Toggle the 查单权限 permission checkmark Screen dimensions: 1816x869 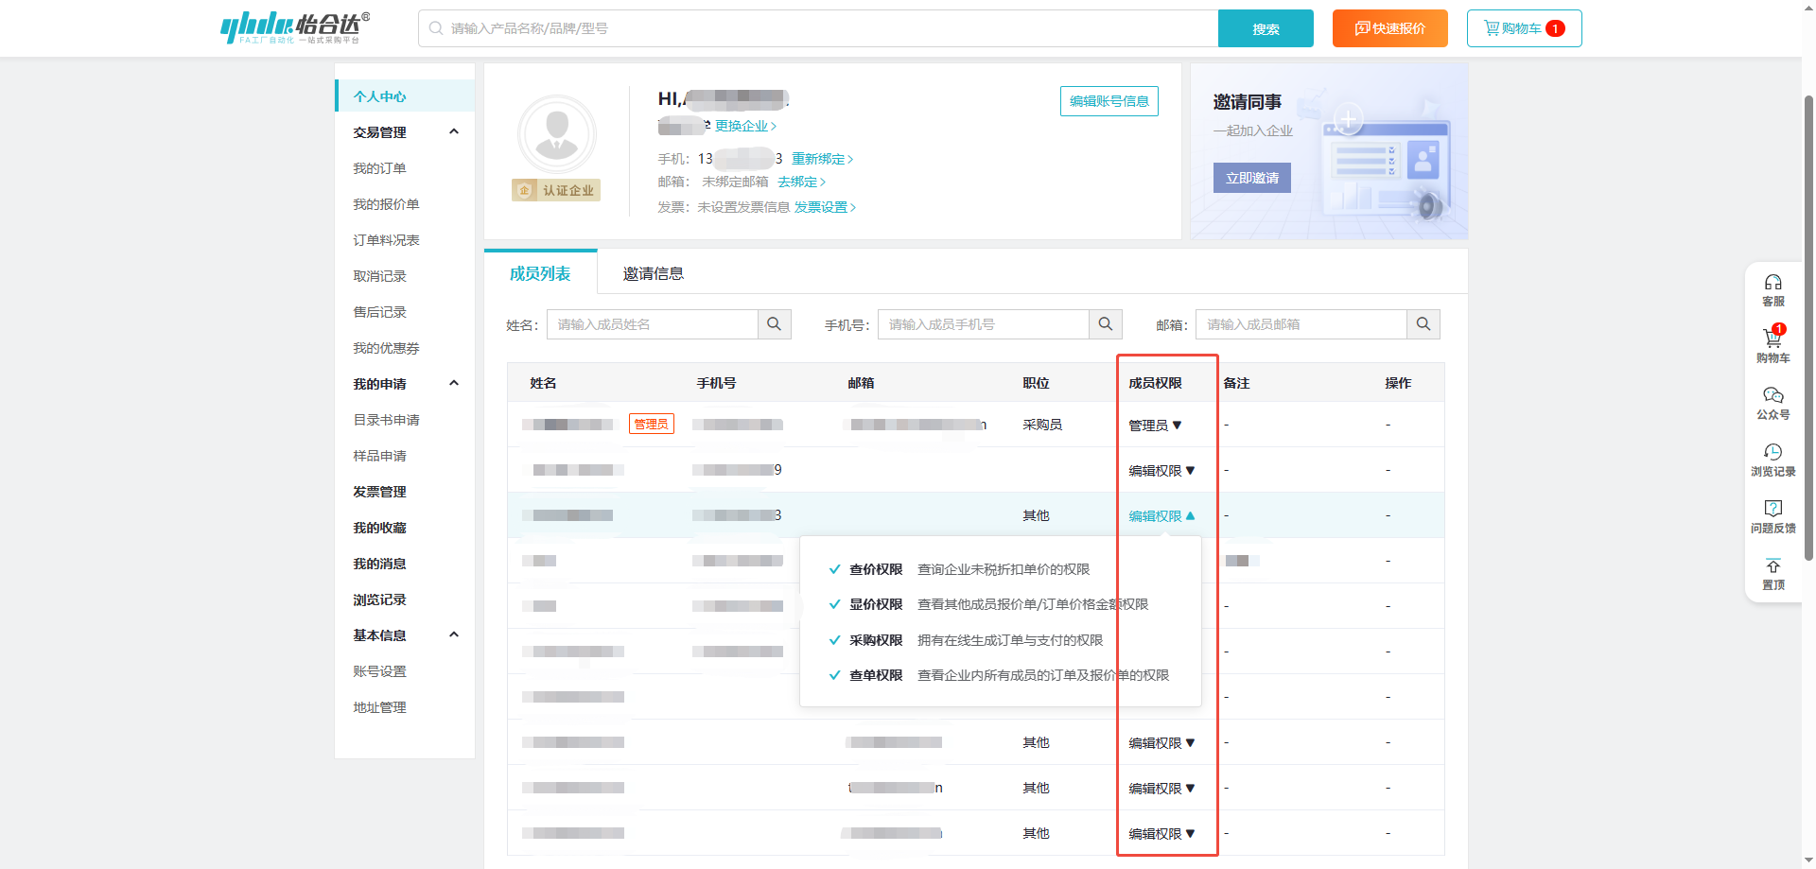pyautogui.click(x=835, y=675)
